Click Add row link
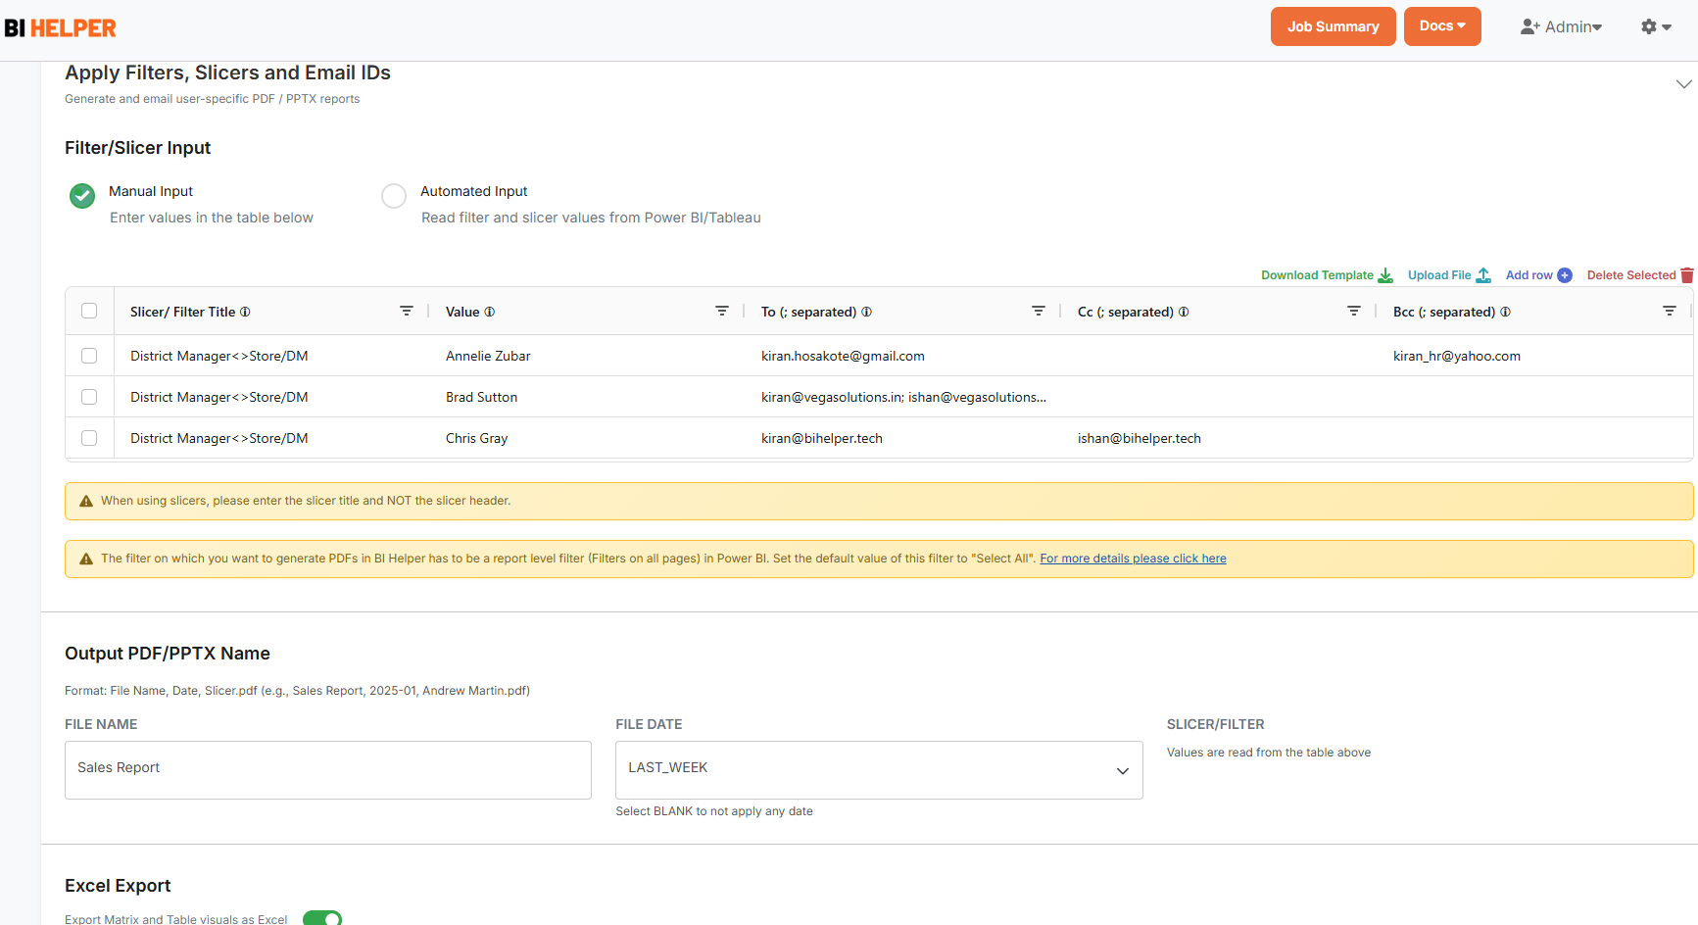 click(x=1528, y=275)
